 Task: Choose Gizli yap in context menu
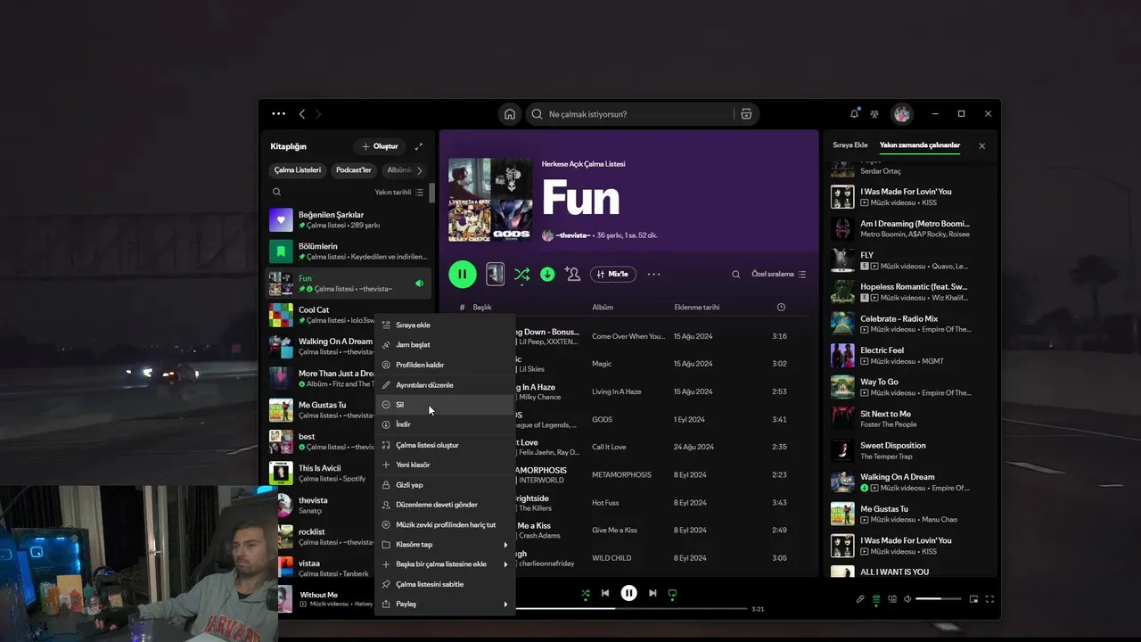click(x=445, y=485)
